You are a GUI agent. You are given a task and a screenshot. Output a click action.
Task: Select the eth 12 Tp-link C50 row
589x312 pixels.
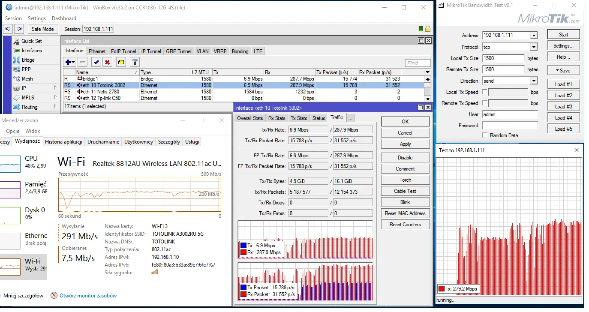pyautogui.click(x=243, y=98)
